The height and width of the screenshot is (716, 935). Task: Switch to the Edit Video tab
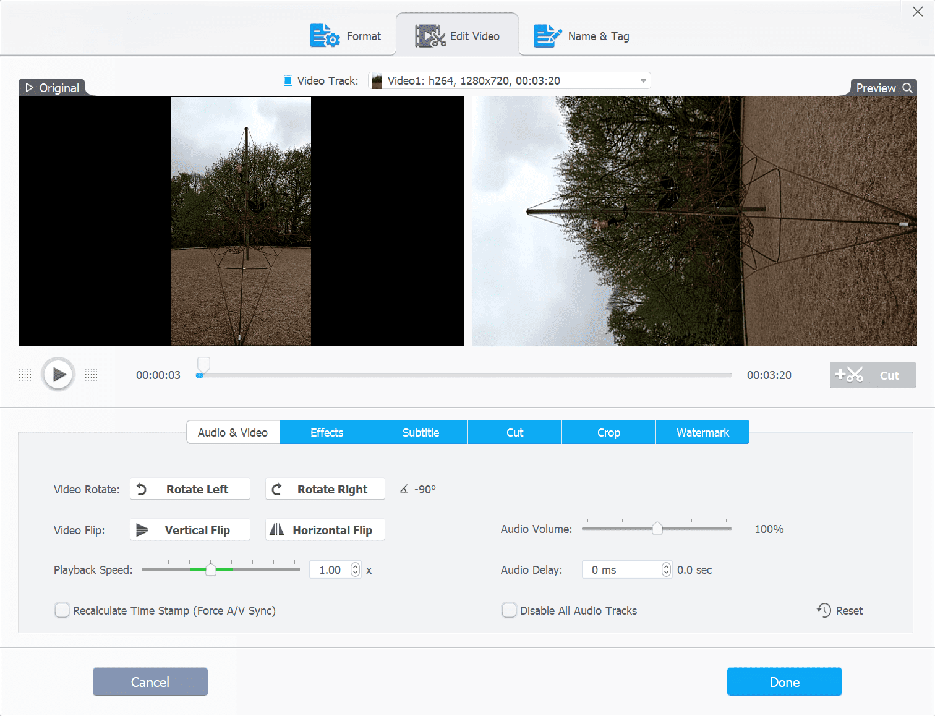click(457, 36)
